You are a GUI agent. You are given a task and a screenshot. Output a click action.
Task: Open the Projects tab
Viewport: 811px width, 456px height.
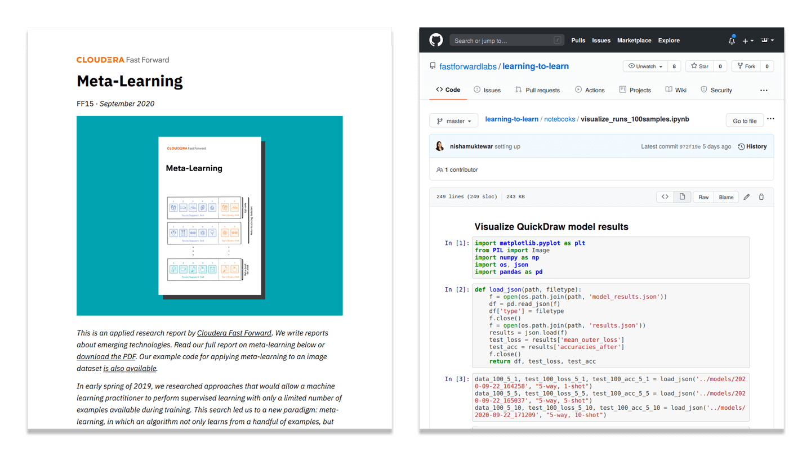tap(635, 90)
